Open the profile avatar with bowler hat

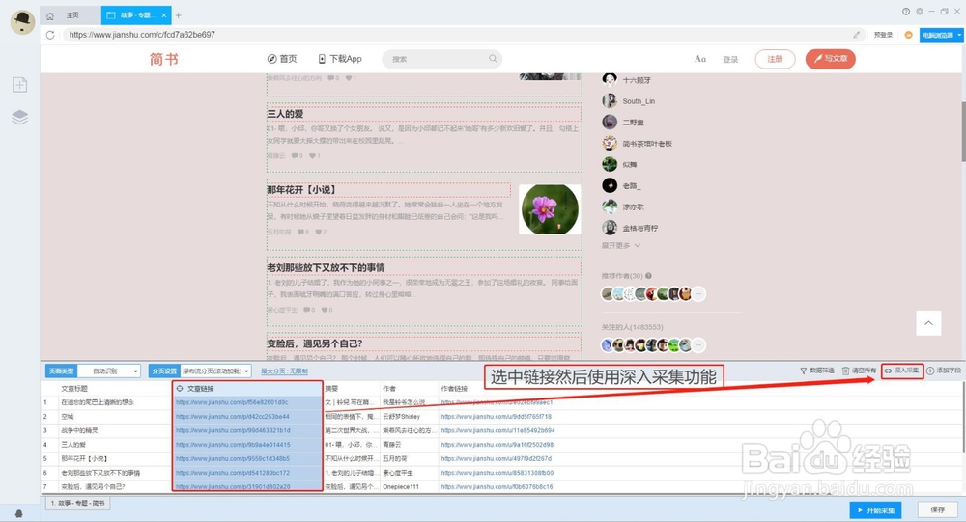click(23, 22)
